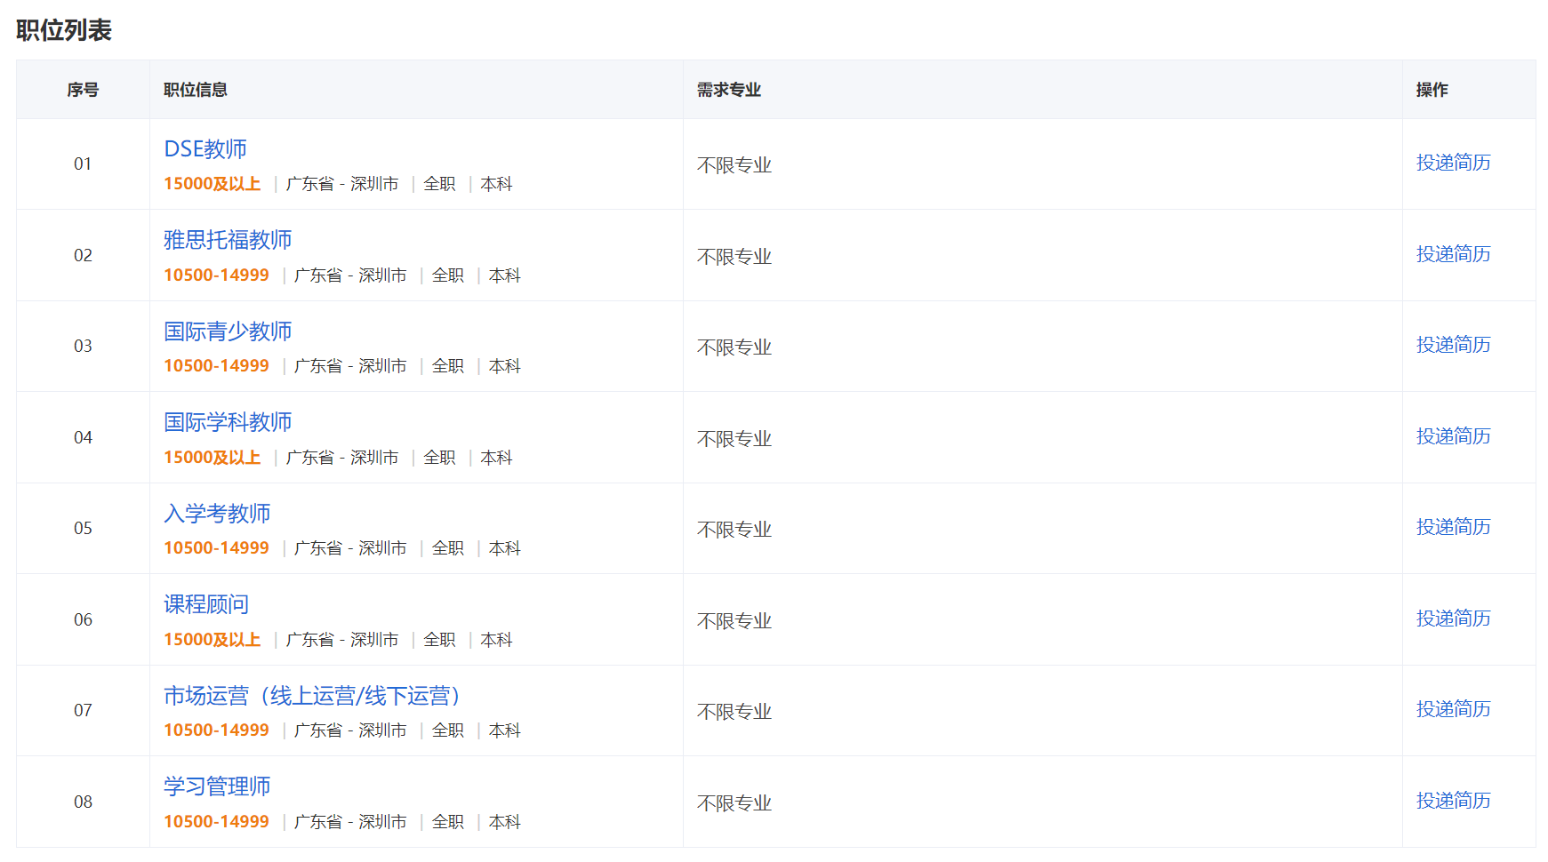Open 市场运营（线上运营/线下运营）job posting
The image size is (1548, 862).
pos(312,696)
